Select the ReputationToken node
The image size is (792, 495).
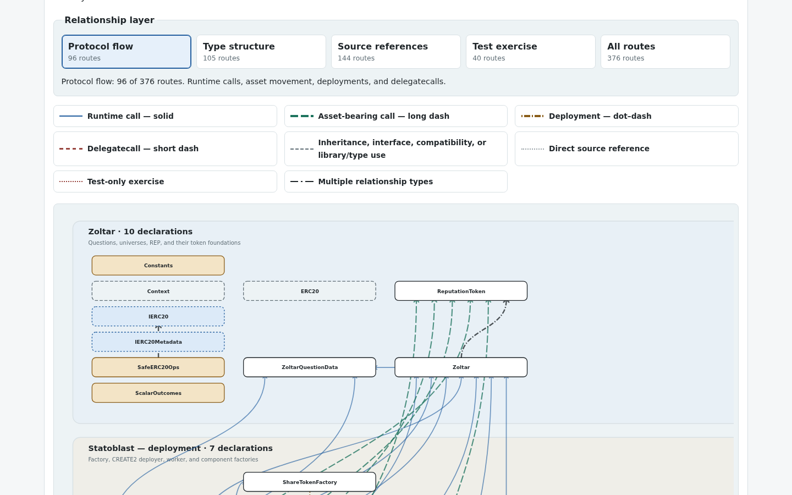coord(461,291)
